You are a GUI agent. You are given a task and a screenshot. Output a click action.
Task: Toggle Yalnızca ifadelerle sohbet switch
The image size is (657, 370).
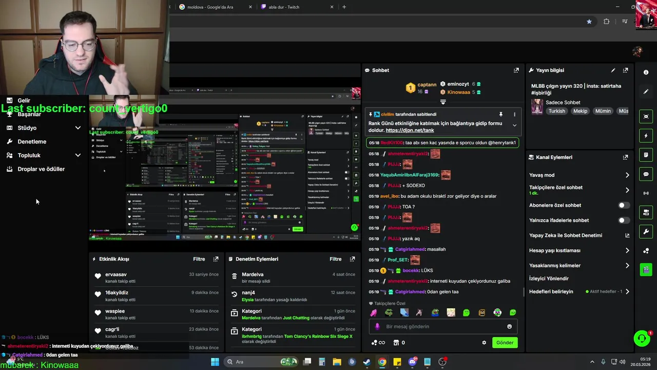click(x=624, y=220)
